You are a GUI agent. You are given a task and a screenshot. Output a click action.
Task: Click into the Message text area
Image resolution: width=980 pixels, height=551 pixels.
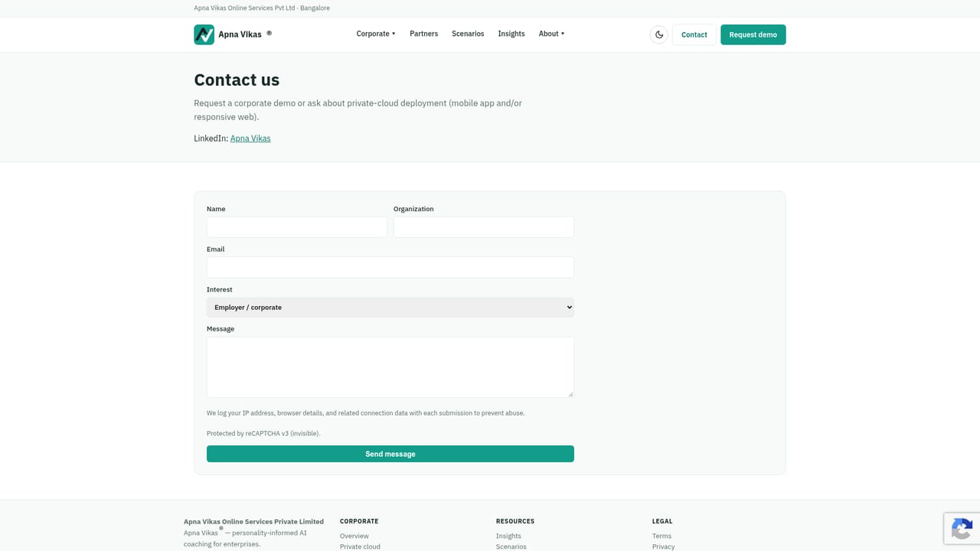click(390, 367)
